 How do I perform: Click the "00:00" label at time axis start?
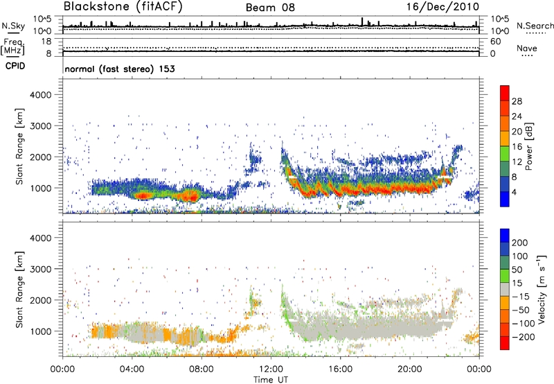pos(63,369)
